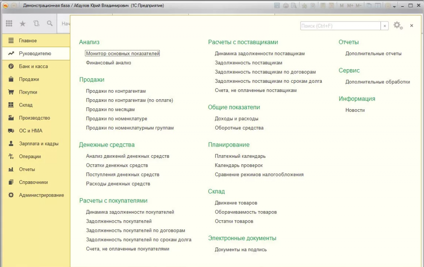Select the Руководителю section

(36, 53)
